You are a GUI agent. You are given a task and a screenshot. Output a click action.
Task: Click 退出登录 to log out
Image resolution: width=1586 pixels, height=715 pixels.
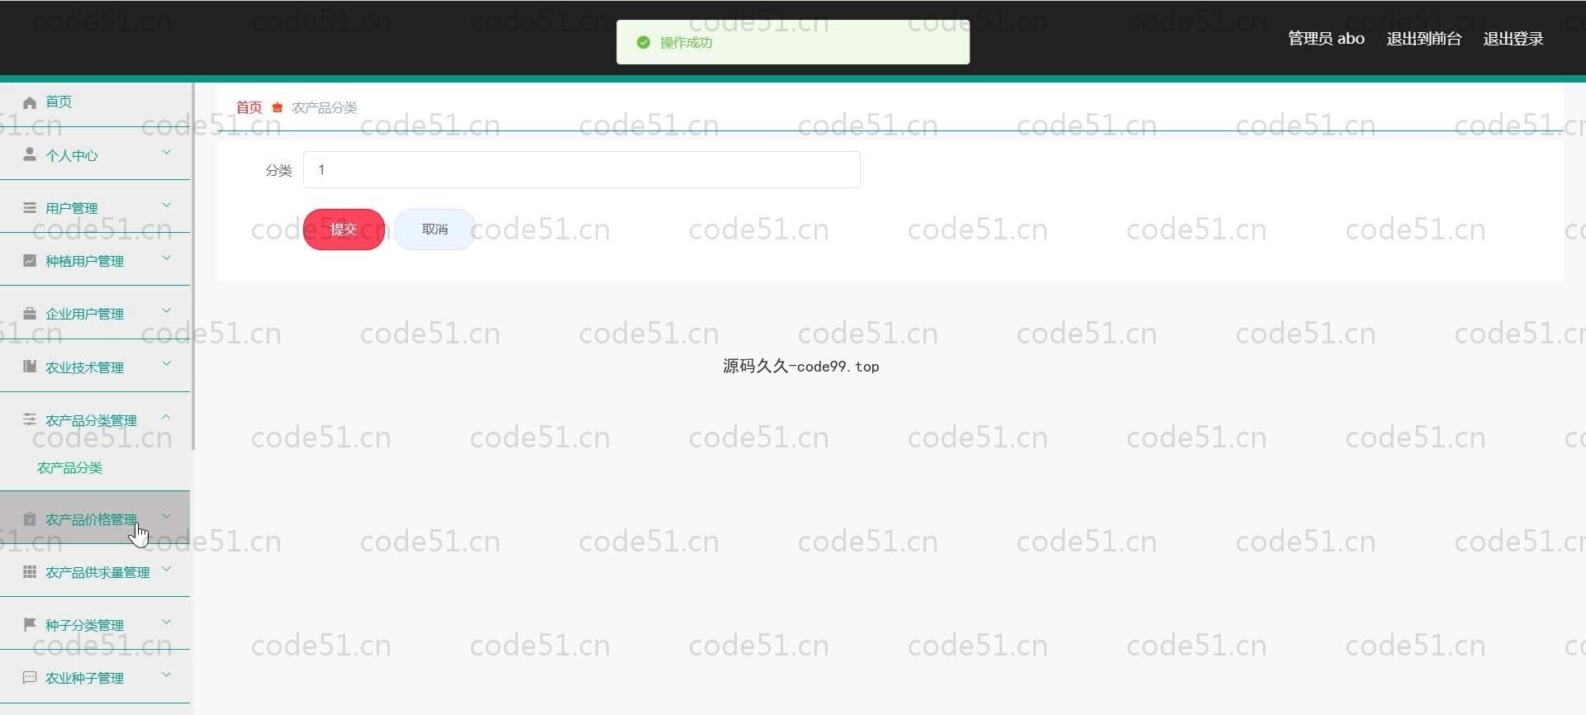coord(1513,39)
